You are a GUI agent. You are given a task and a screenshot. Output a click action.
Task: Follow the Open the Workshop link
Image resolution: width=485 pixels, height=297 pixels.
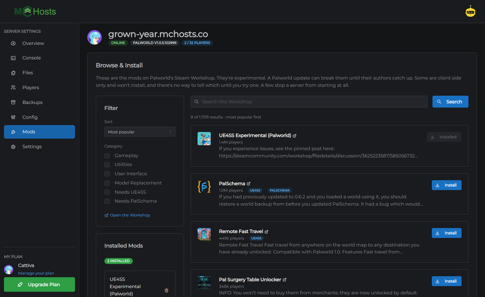click(x=127, y=215)
